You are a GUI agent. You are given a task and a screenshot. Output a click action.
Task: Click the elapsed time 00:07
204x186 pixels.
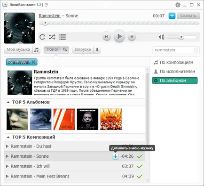(x=159, y=16)
